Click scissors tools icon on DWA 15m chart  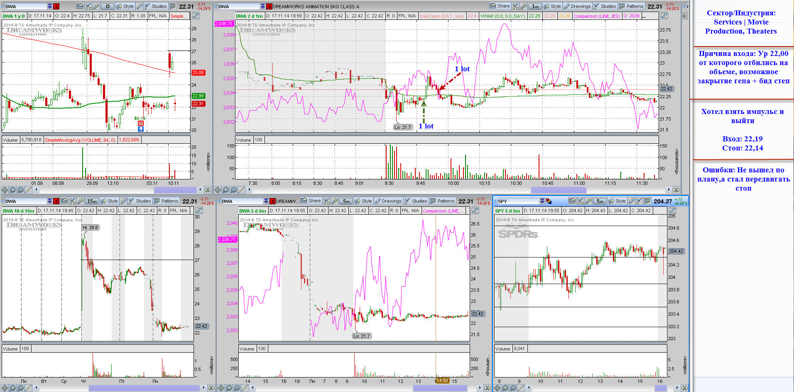[x=73, y=201]
